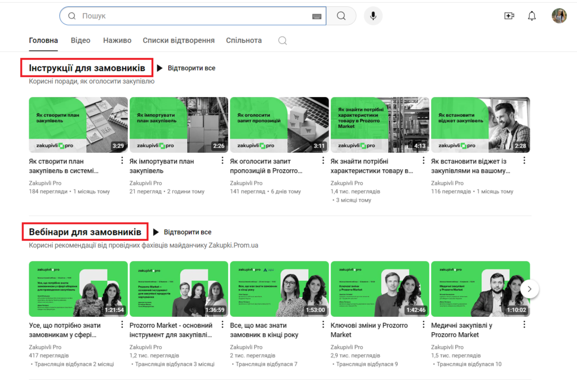The image size is (577, 380).
Task: Click the create video camera icon
Action: coord(509,16)
